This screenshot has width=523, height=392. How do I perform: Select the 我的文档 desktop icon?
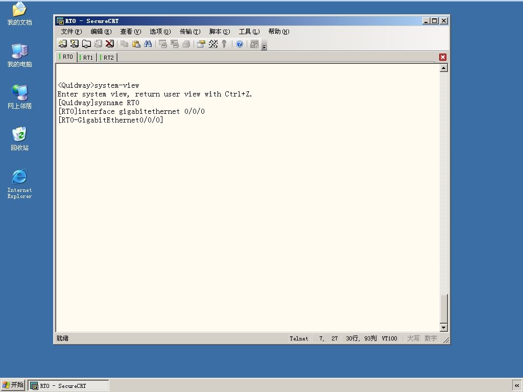(19, 13)
